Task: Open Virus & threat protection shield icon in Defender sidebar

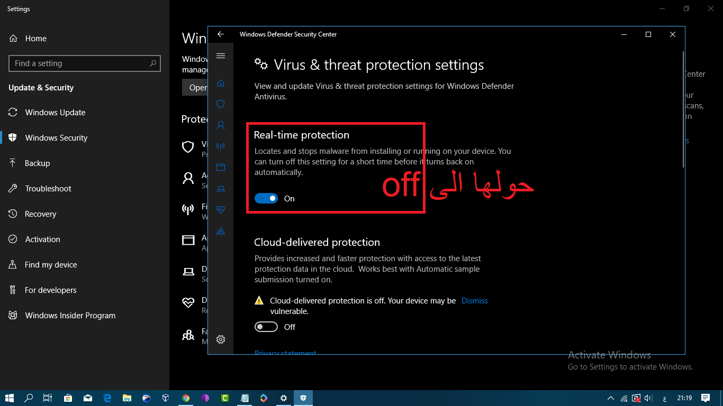Action: point(221,104)
